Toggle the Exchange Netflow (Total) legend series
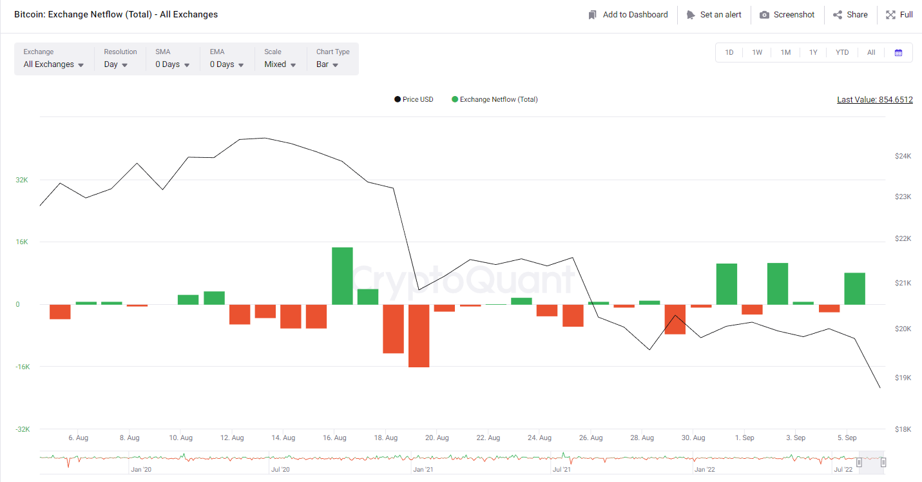922x482 pixels. coord(495,99)
